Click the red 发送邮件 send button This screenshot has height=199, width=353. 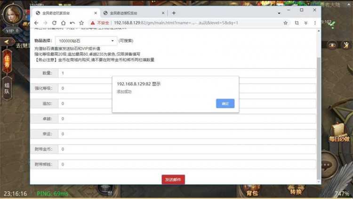173,180
